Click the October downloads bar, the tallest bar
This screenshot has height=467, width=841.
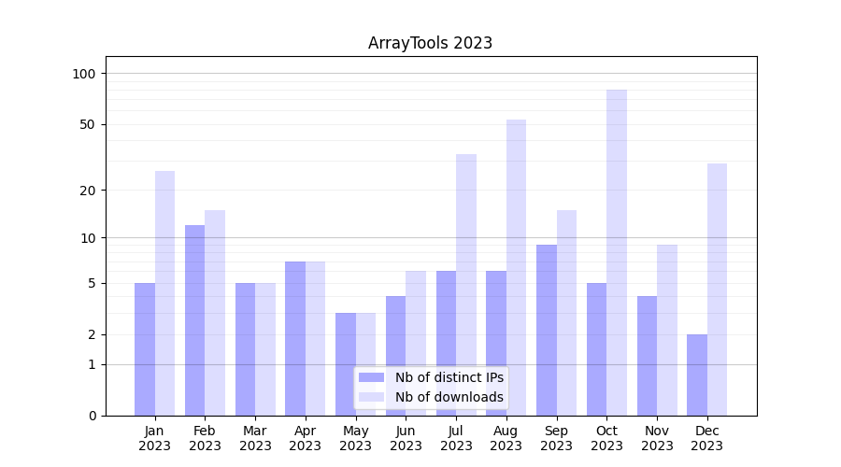pos(617,252)
